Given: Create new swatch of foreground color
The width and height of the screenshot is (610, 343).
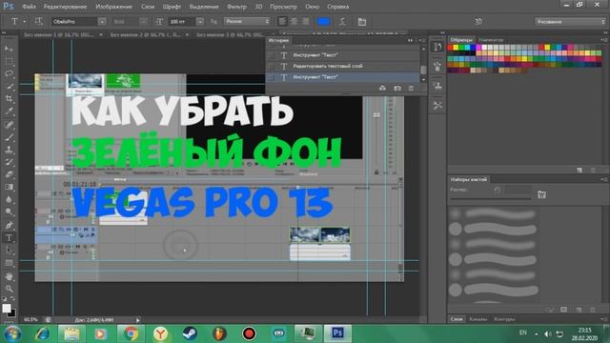Looking at the screenshot, I should tap(579, 171).
